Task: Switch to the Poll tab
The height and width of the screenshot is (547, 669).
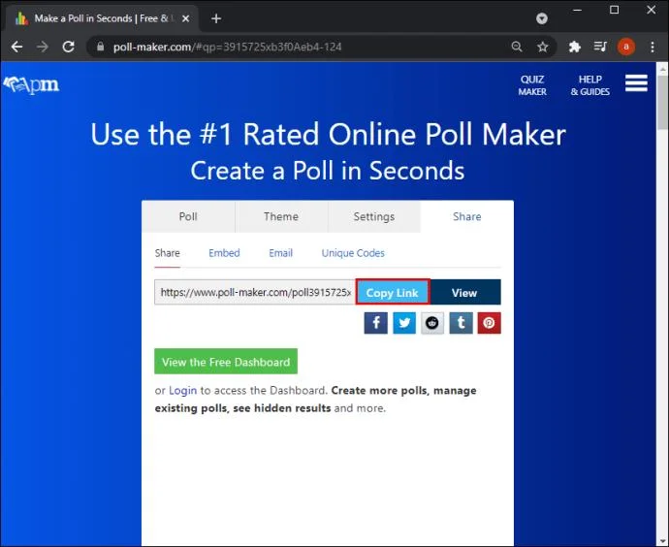Action: (x=188, y=216)
